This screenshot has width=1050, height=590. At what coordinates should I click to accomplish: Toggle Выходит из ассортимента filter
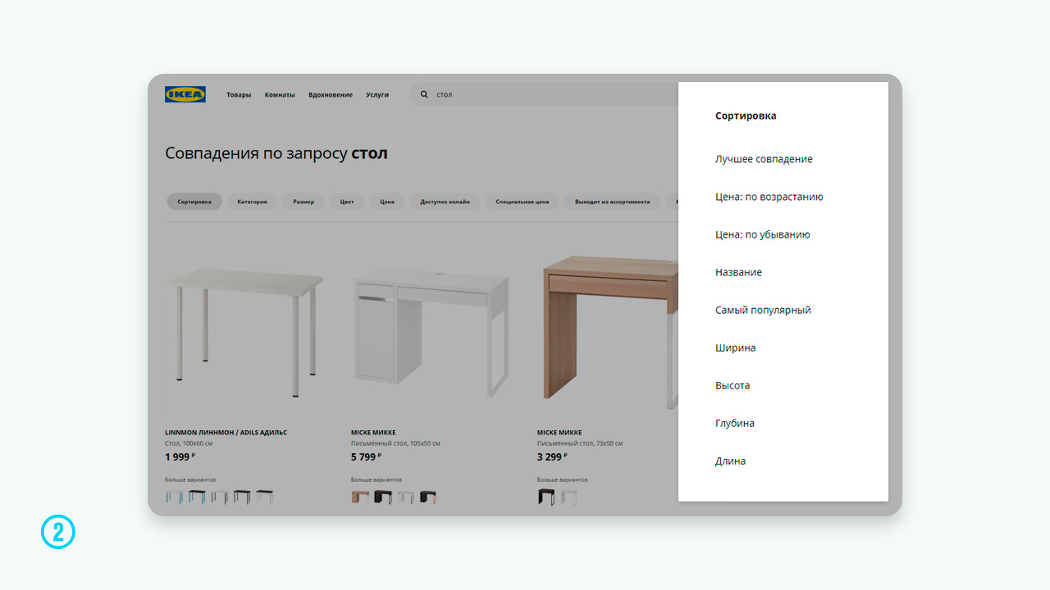tap(612, 202)
